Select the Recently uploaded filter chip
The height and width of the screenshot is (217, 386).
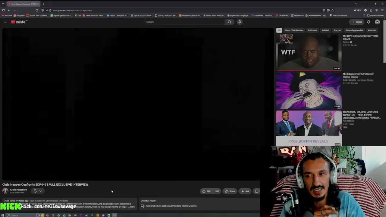tap(354, 30)
